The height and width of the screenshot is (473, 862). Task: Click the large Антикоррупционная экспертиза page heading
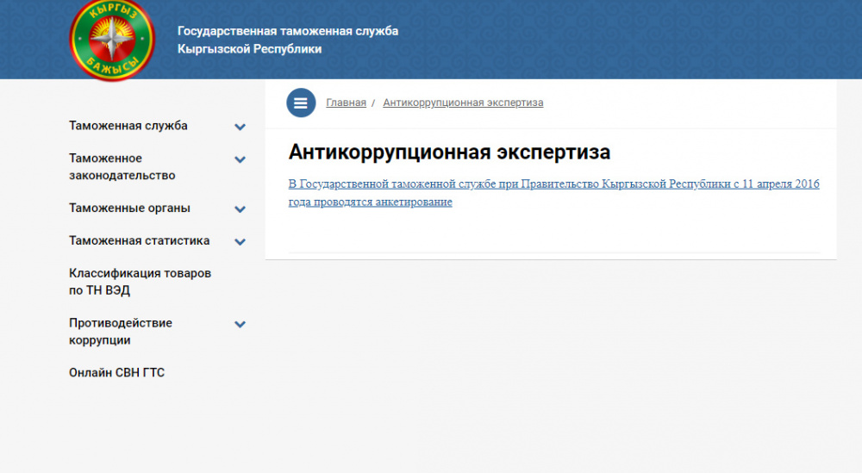tap(449, 152)
